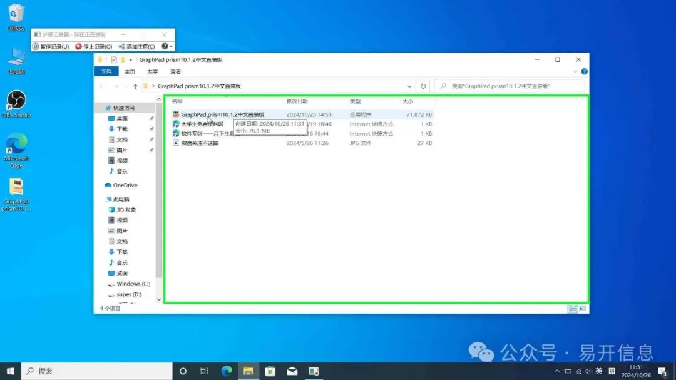Sort by the 修改日期 column header
Screen dimensions: 676x380
[297, 101]
